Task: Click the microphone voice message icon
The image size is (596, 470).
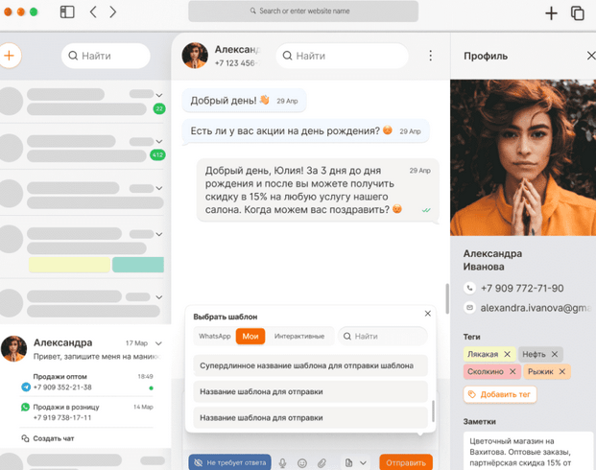Action: tap(282, 462)
